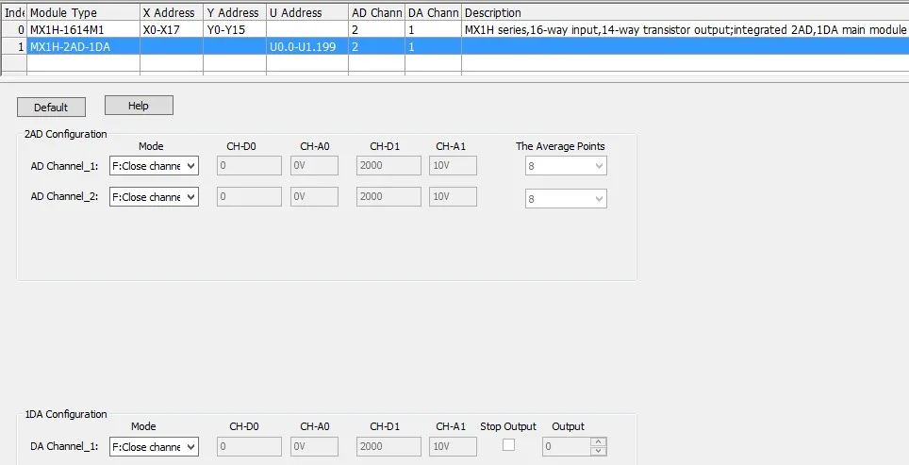This screenshot has height=465, width=909.
Task: Click DA Channel_1 CH-A0 field
Action: [314, 446]
